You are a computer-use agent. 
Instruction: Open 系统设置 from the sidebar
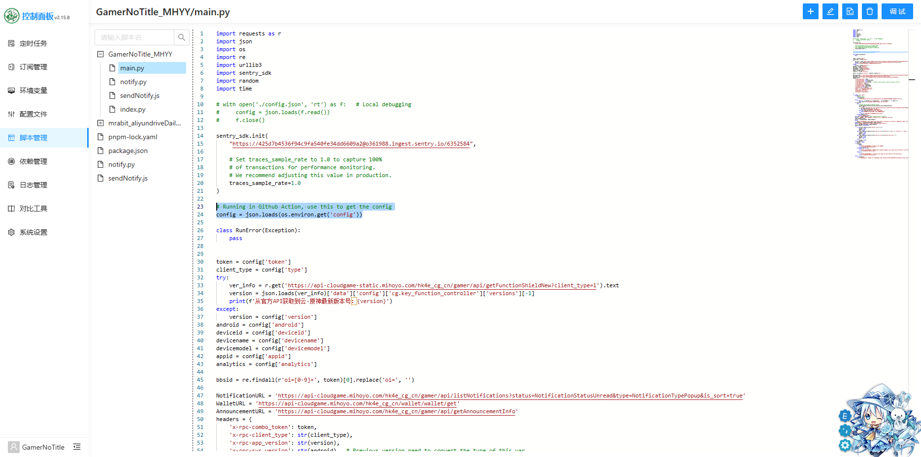coord(33,232)
